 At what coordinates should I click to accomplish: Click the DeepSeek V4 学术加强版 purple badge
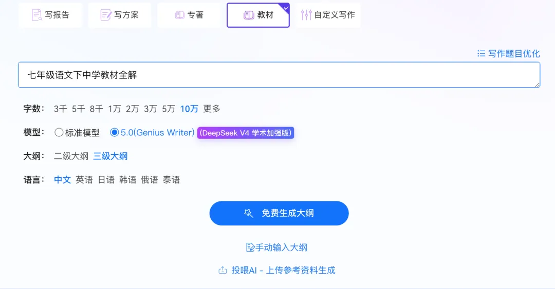tap(246, 133)
